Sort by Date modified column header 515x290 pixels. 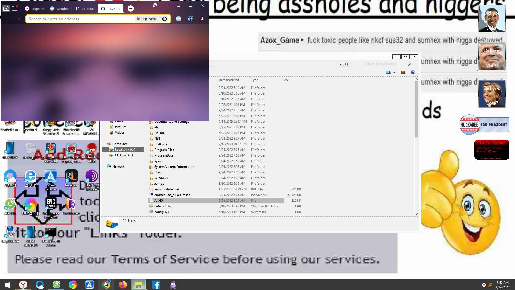coord(229,80)
